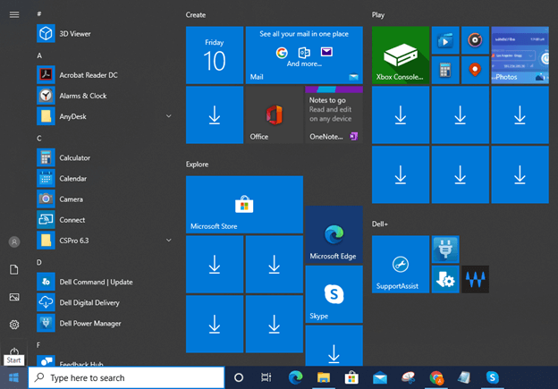Expand the Start menu hamburger navigation

coord(14,14)
